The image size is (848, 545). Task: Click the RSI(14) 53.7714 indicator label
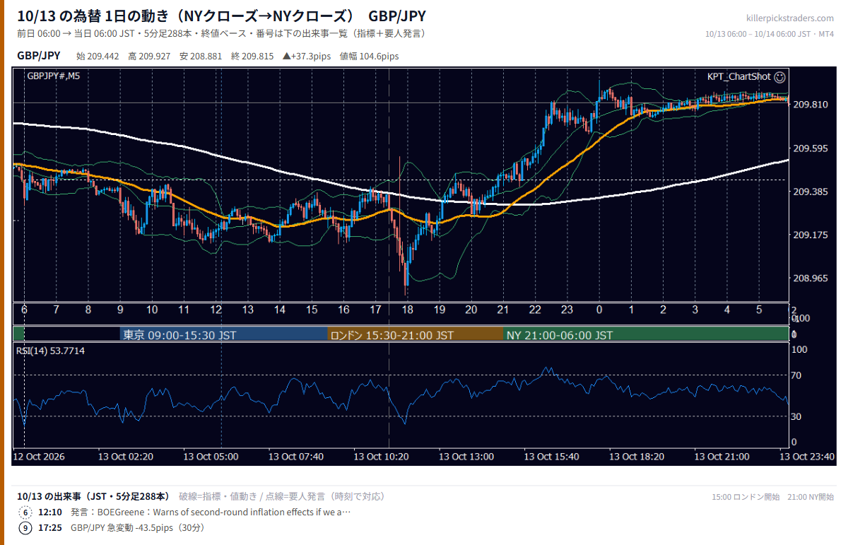tap(49, 351)
